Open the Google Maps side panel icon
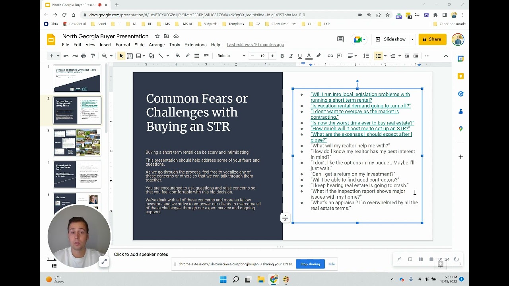Screen dimensions: 509x286 tap(460, 129)
